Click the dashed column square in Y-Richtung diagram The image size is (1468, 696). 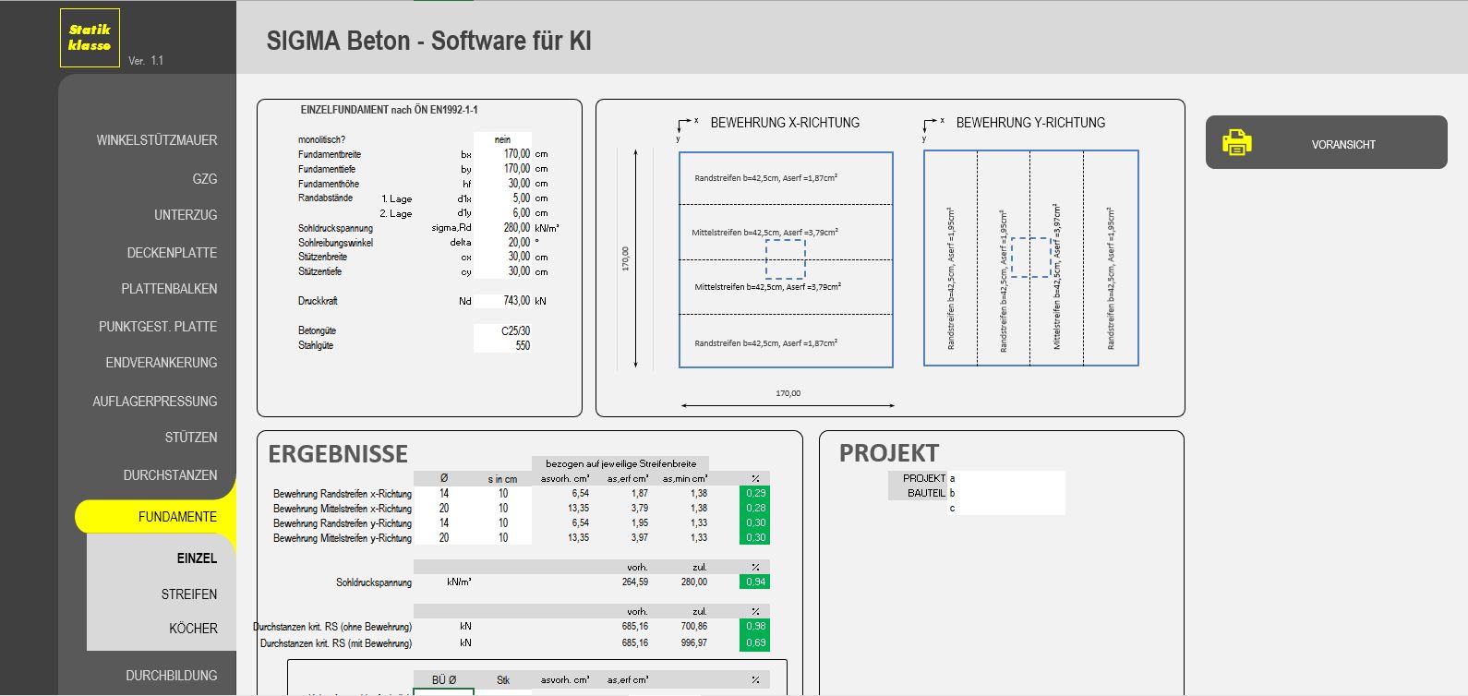coord(1030,258)
